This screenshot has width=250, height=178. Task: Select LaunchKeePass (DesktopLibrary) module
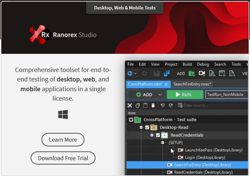(214, 150)
